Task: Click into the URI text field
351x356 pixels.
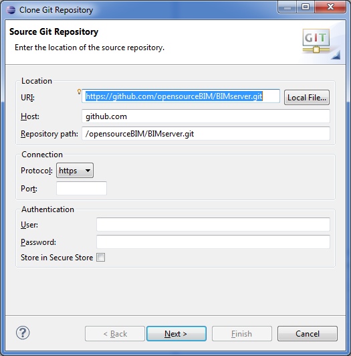Action: pos(181,96)
